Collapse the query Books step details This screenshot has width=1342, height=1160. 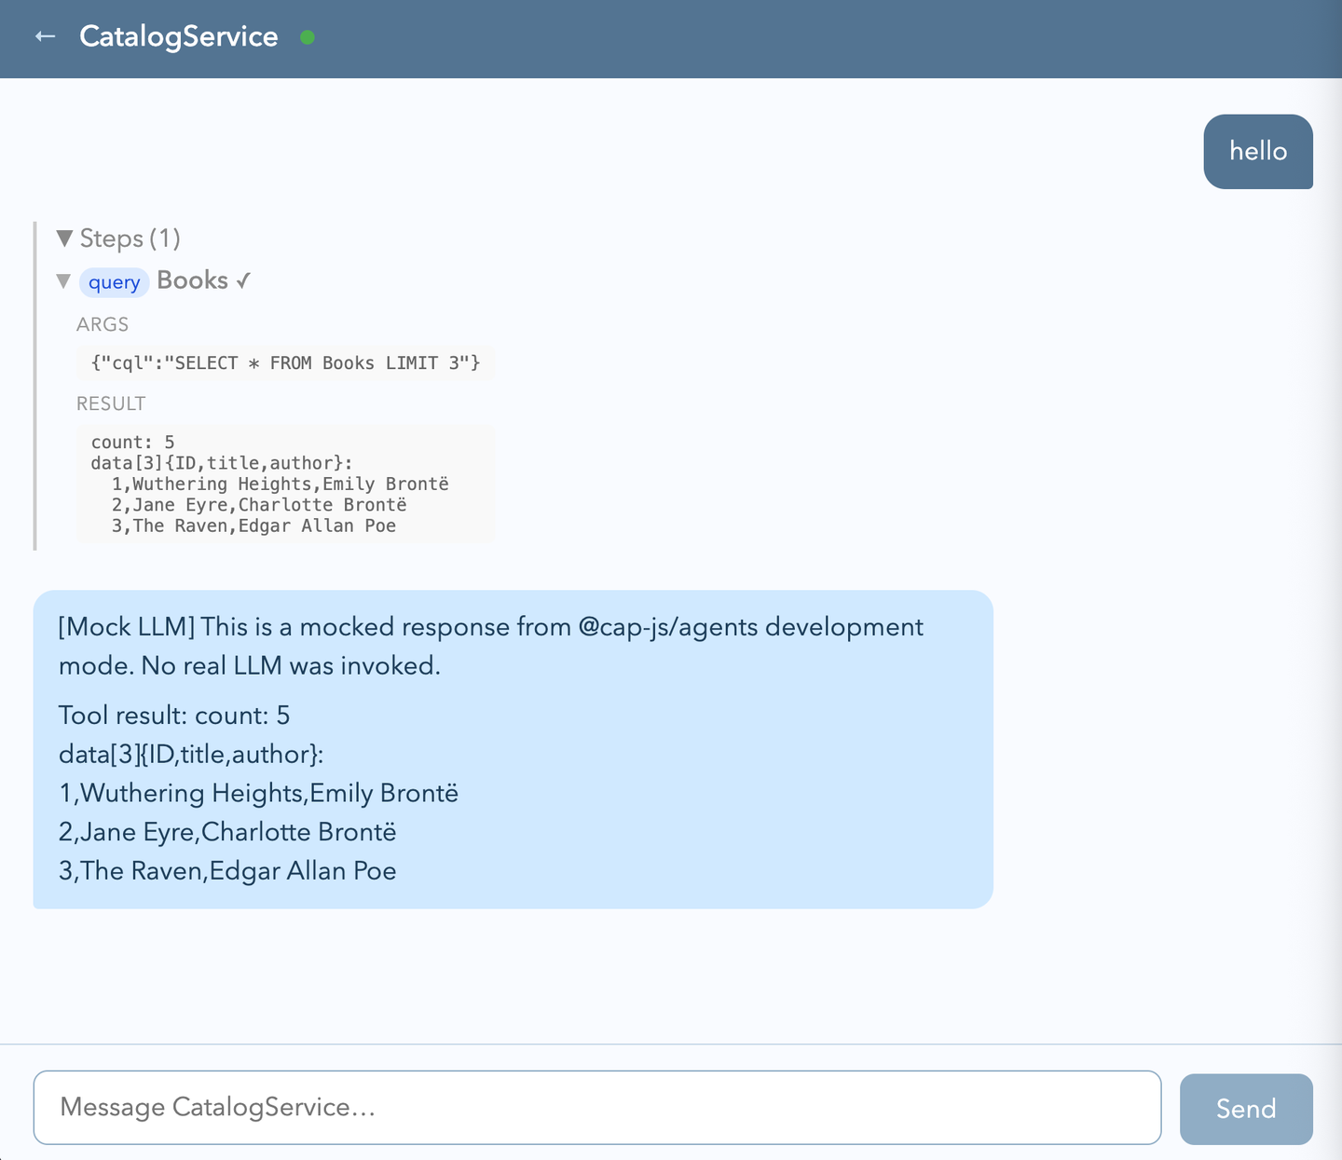(x=63, y=280)
